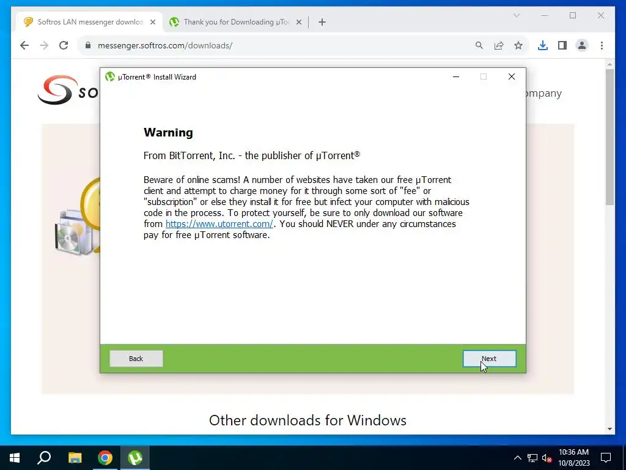Viewport: 626px width, 470px height.
Task: Switch to Thank you for Downloading µTorrent tab
Action: tap(235, 22)
